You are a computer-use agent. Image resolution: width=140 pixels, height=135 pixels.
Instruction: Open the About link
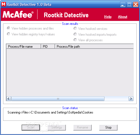[x=122, y=17]
